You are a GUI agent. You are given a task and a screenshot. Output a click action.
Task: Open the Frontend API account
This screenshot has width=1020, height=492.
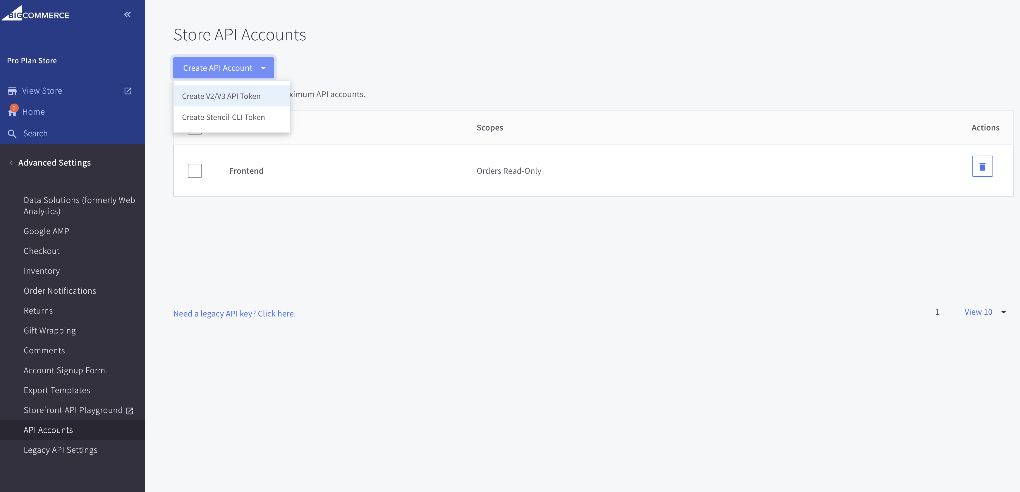pyautogui.click(x=246, y=171)
